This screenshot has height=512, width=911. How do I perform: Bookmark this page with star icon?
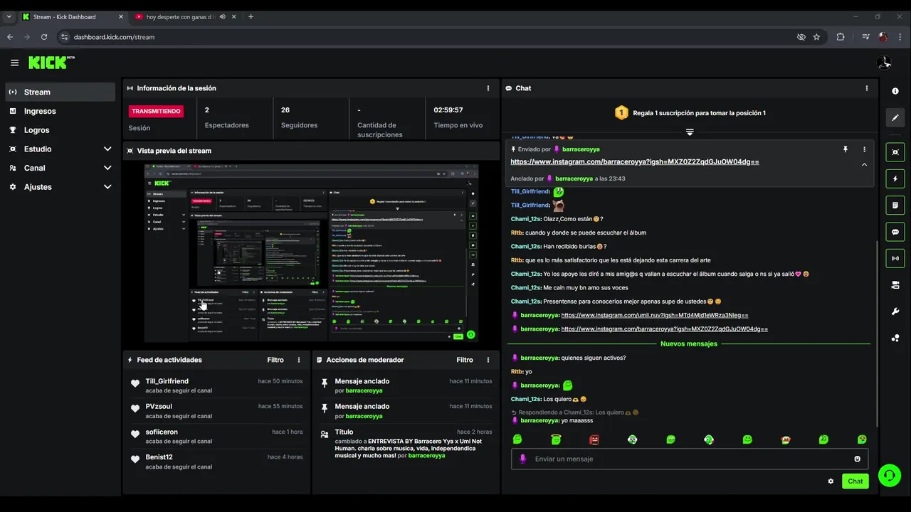[816, 37]
